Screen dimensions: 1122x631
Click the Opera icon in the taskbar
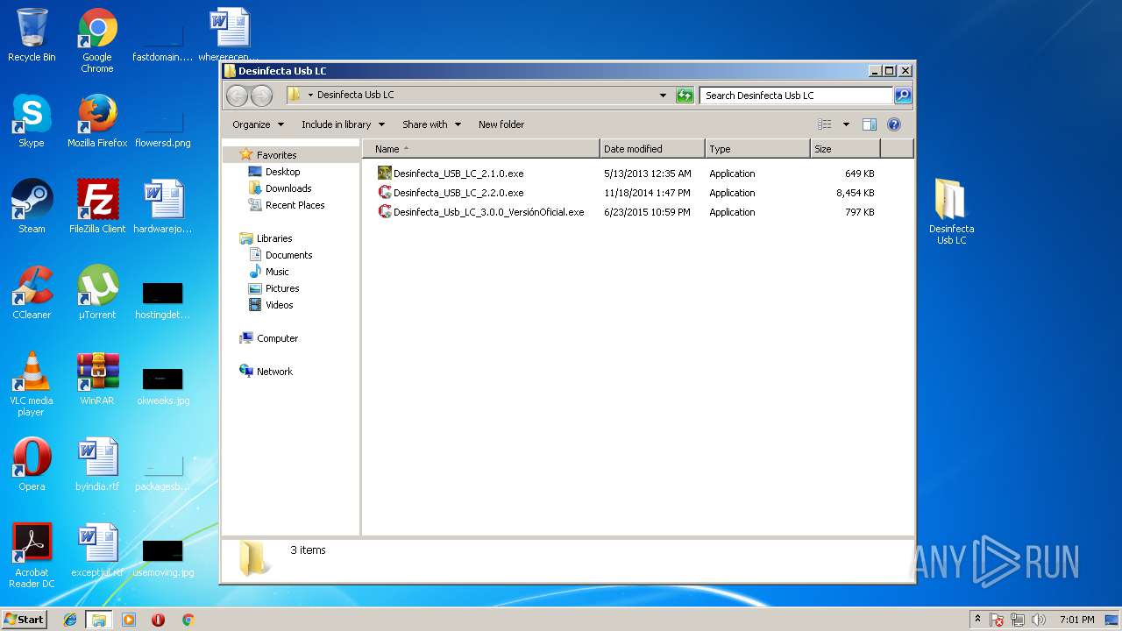click(159, 620)
